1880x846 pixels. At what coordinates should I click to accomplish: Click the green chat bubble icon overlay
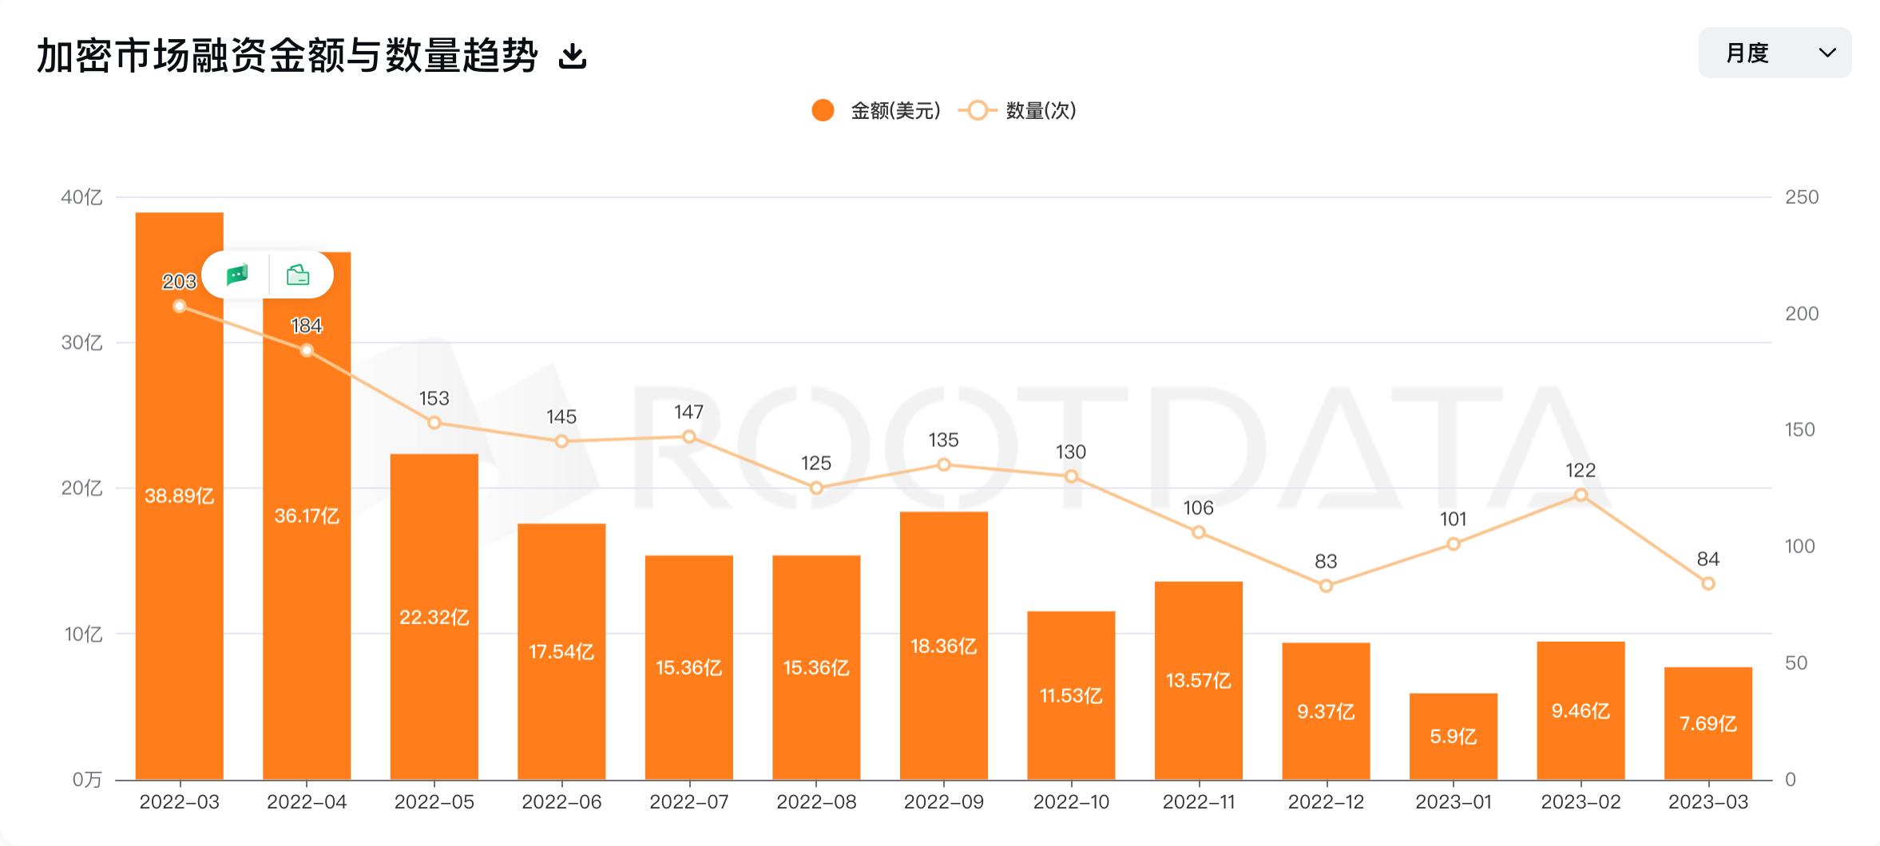[237, 275]
